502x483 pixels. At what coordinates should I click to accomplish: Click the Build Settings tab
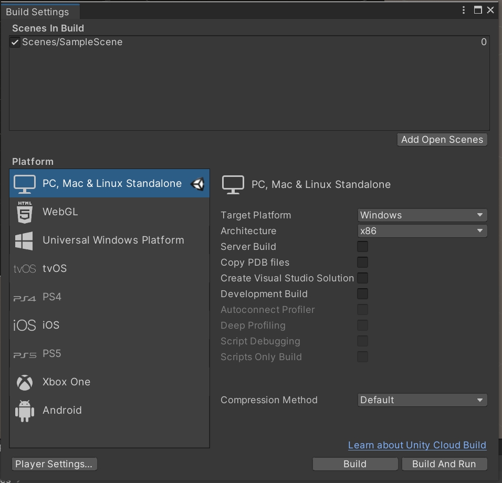37,12
